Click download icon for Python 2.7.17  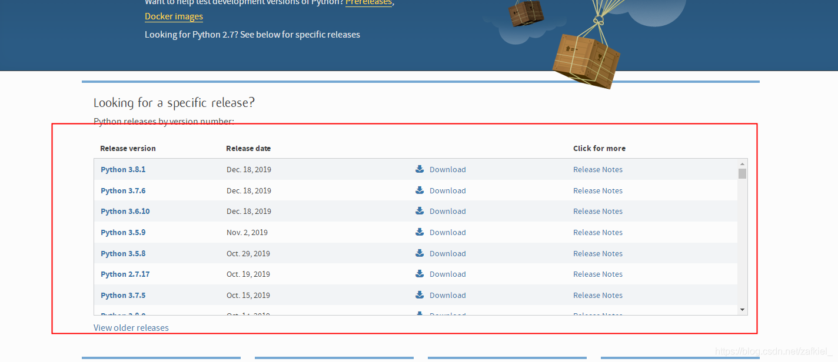click(420, 274)
